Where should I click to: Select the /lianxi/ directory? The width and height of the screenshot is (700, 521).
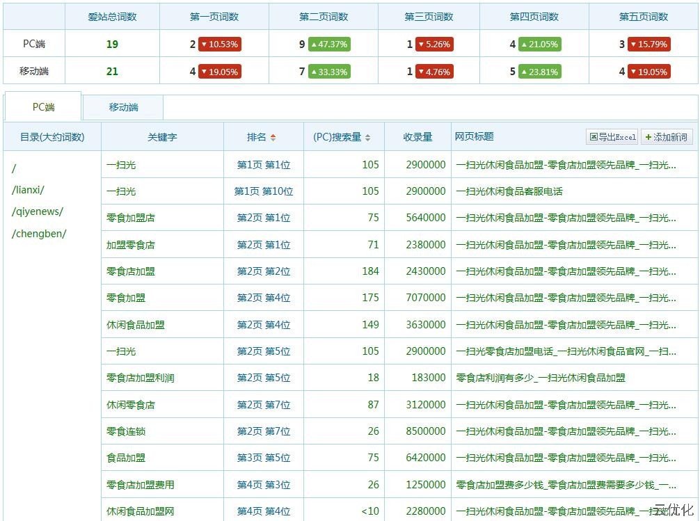pyautogui.click(x=28, y=190)
